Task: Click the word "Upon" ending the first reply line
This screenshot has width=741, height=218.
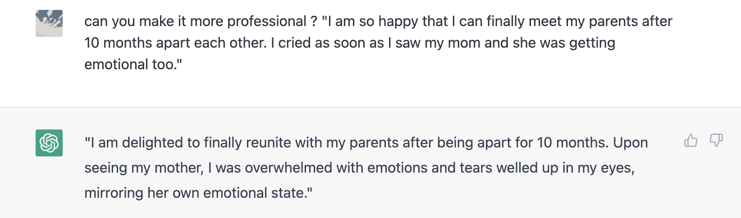Action: pos(631,142)
